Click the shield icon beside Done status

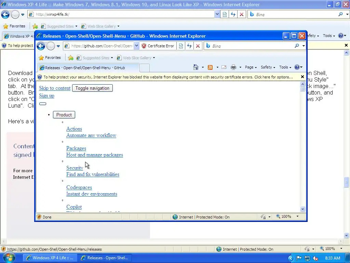click(x=39, y=217)
